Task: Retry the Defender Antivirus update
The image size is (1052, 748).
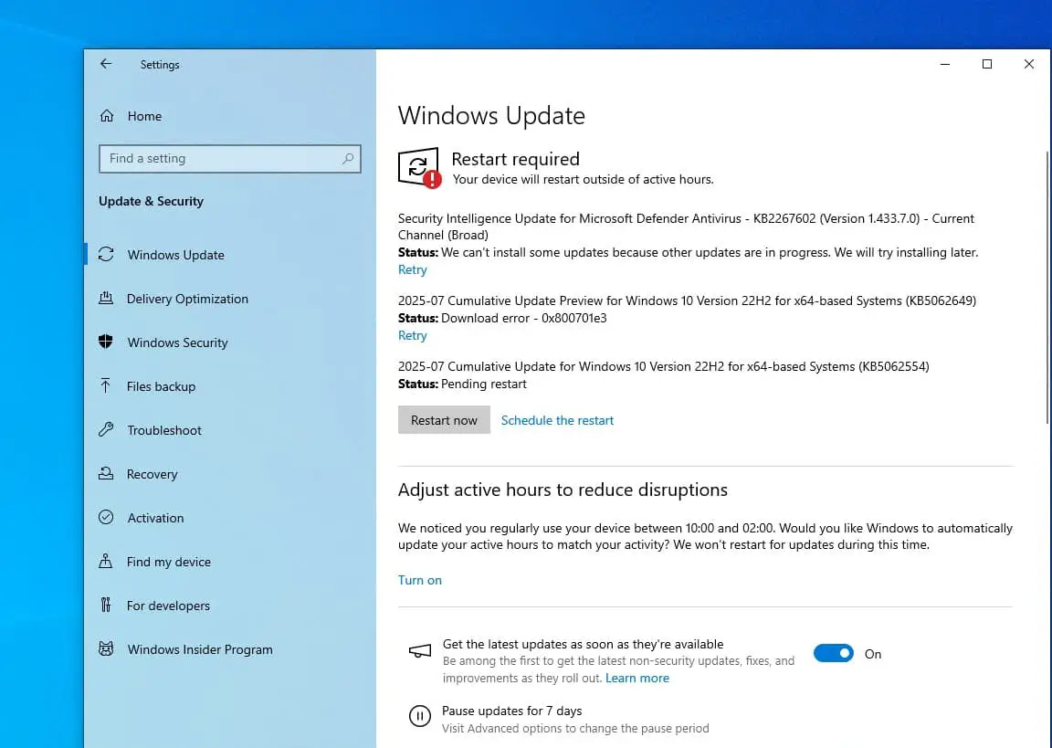Action: (x=412, y=269)
